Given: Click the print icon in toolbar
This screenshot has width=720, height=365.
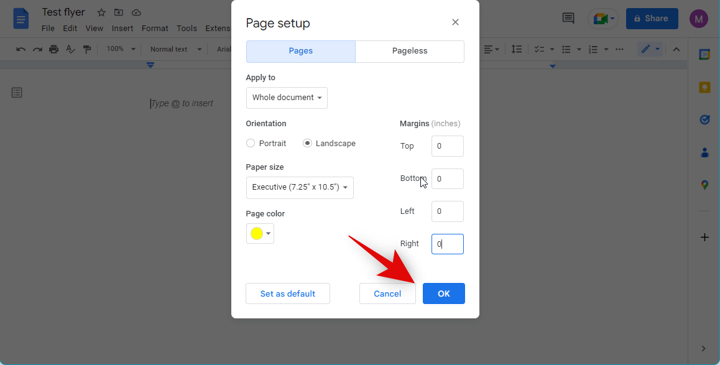Looking at the screenshot, I should tap(54, 49).
